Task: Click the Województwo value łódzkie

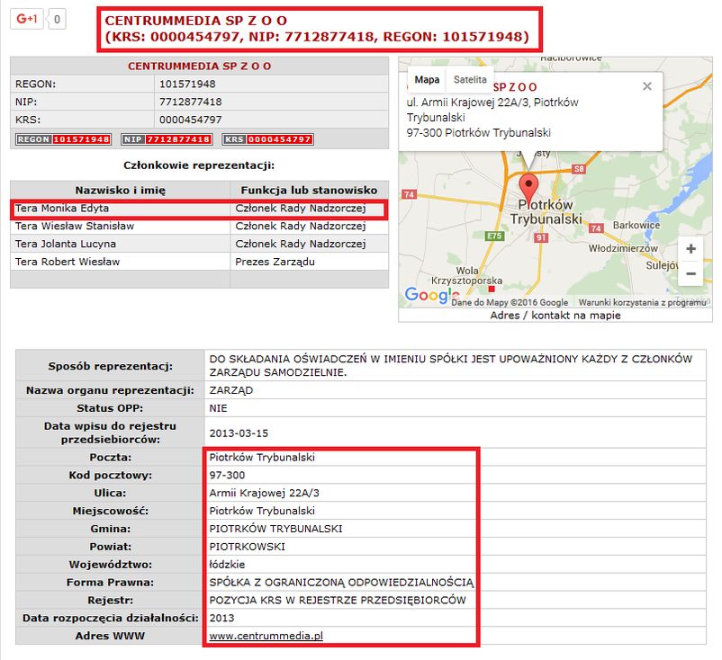Action: [x=227, y=565]
